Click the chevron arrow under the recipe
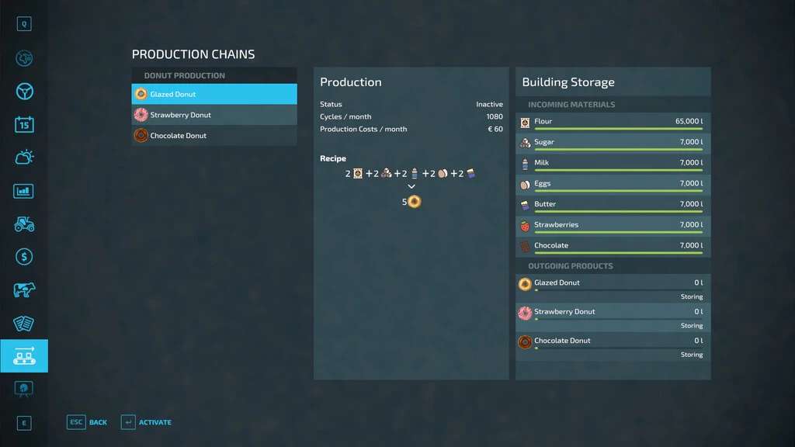Viewport: 795px width, 447px height. [x=411, y=187]
